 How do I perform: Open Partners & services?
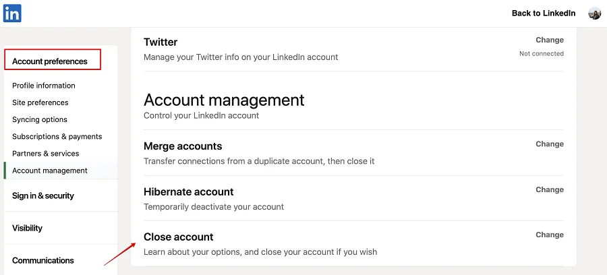point(46,153)
